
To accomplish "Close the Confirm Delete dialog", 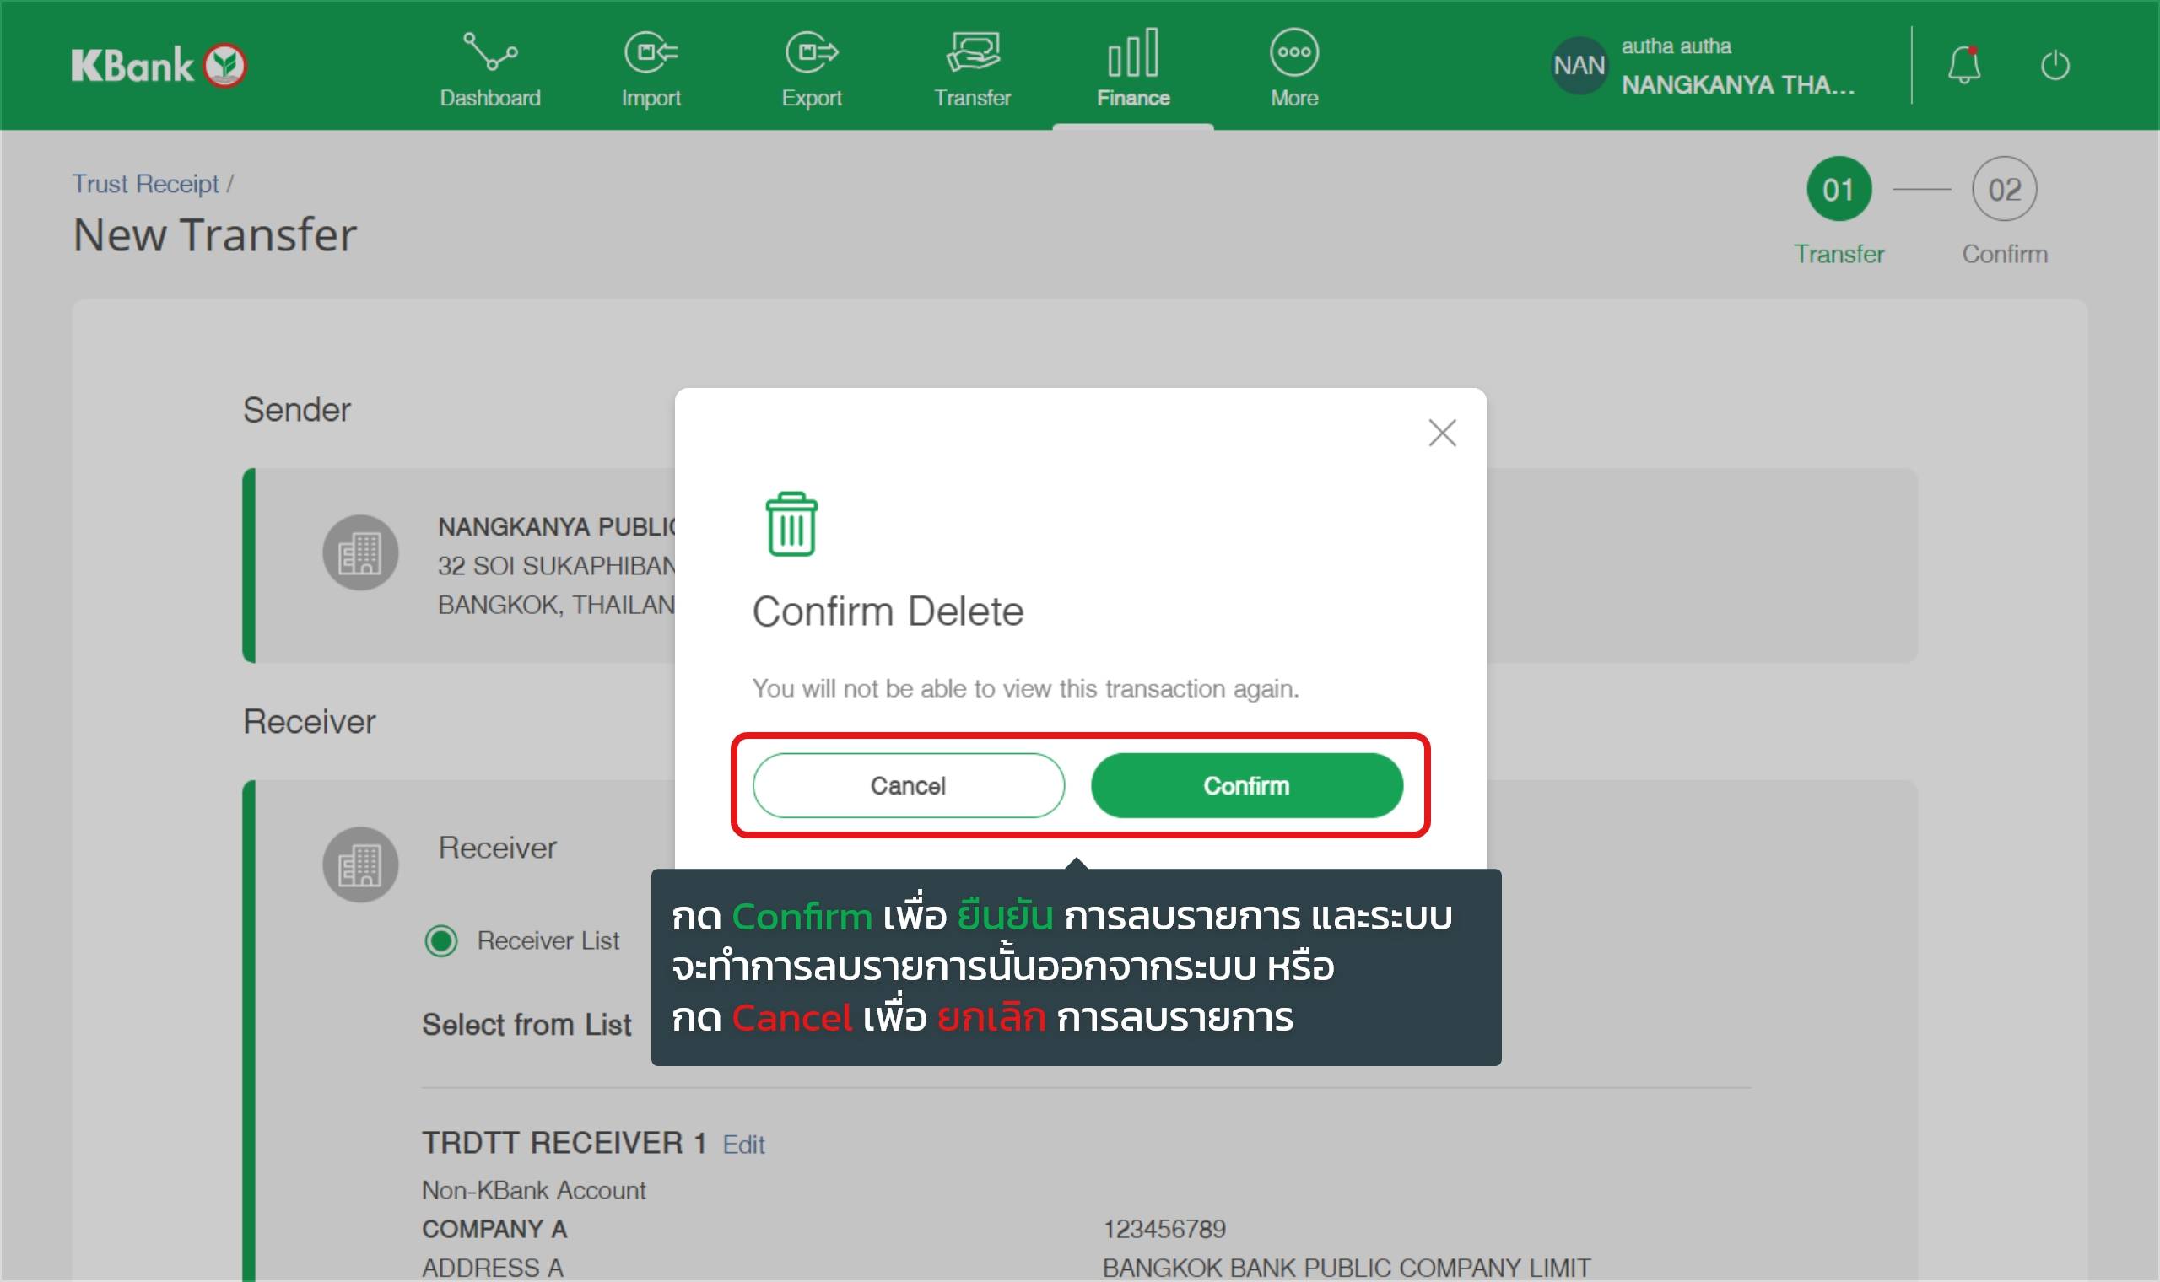I will pos(1442,433).
